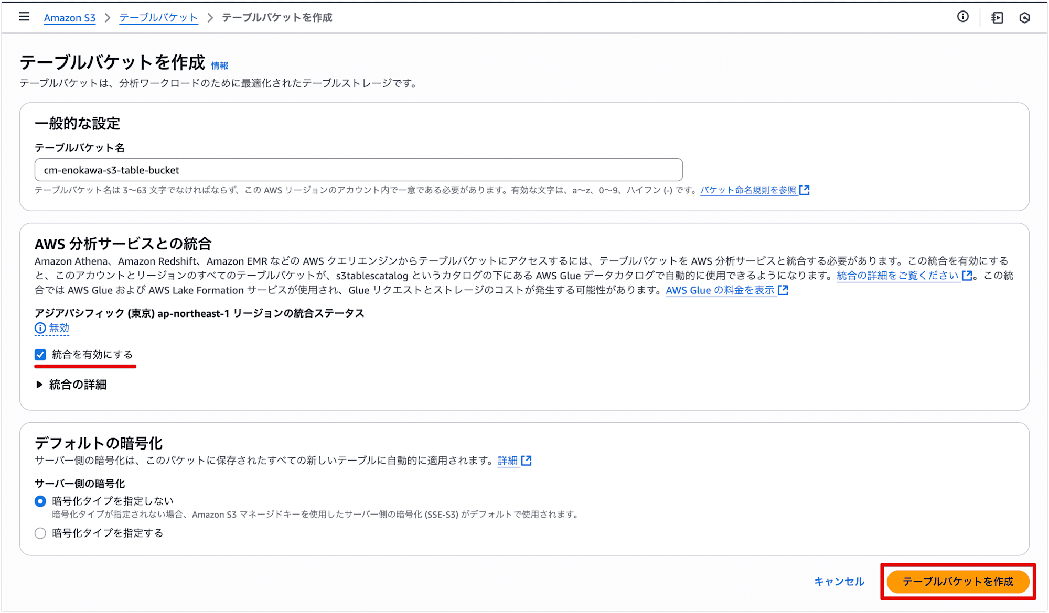1049x613 pixels.
Task: Click the テーブルバケット名 input field
Action: [x=359, y=170]
